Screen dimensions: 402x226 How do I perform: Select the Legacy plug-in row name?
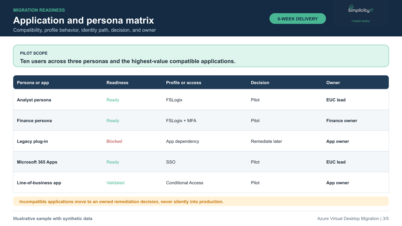pos(32,141)
